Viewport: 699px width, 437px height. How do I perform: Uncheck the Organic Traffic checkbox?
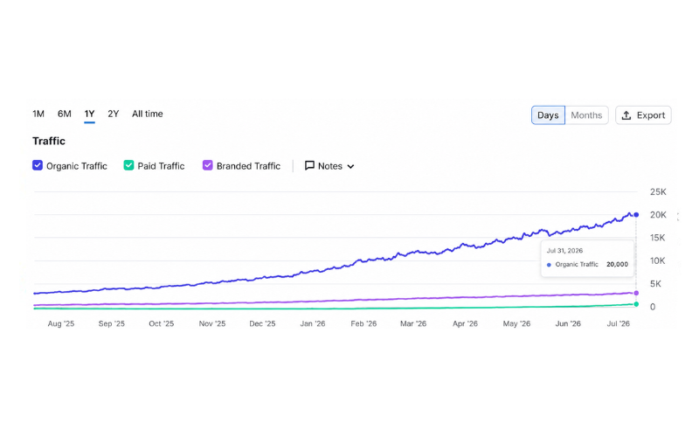[38, 165]
